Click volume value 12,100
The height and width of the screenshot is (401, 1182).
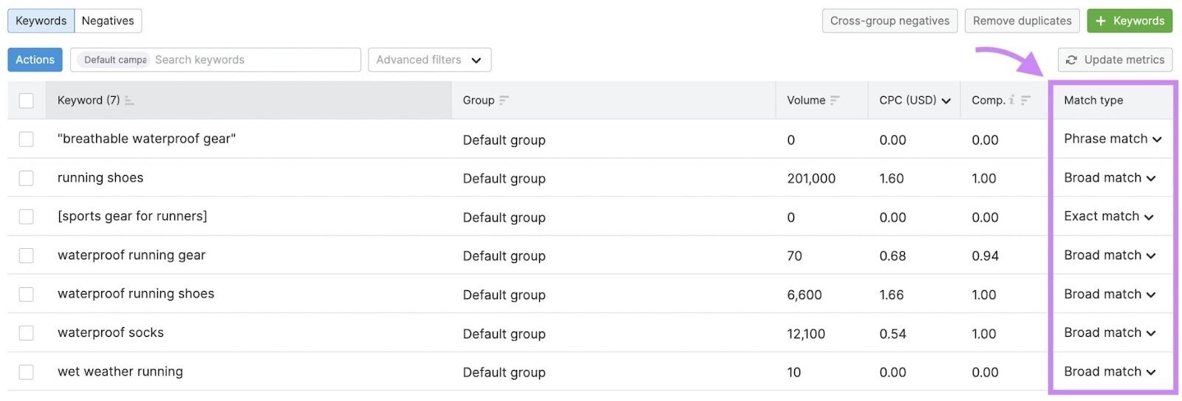click(806, 334)
